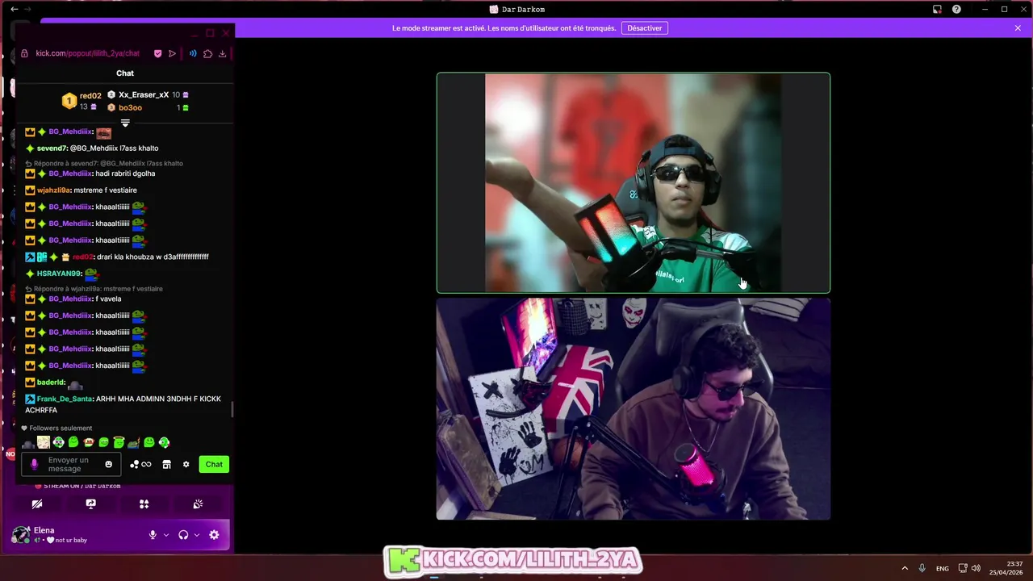
Task: Click the chat scrollbar thumb
Action: click(232, 409)
